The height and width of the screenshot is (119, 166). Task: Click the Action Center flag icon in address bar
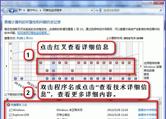20,10
